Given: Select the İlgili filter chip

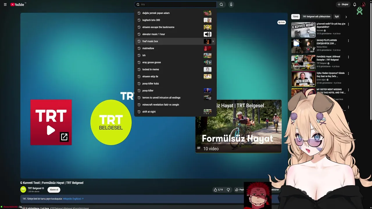Looking at the screenshot, I should (337, 17).
